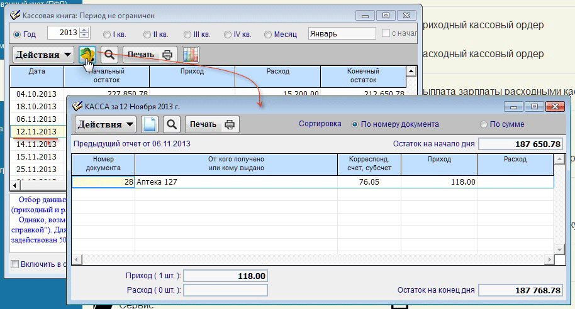Click the Аптека 127 cell
The image size is (575, 309).
point(236,182)
